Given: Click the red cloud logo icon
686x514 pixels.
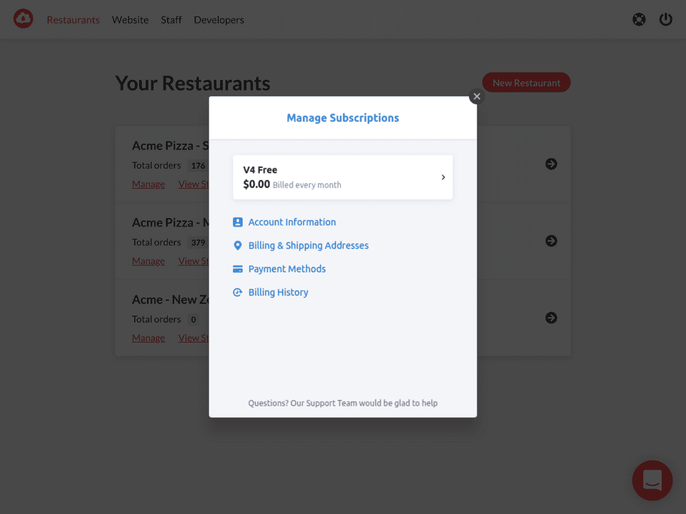Looking at the screenshot, I should click(x=23, y=19).
